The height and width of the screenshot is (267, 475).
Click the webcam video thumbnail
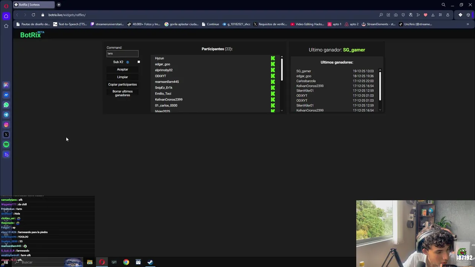point(416,234)
